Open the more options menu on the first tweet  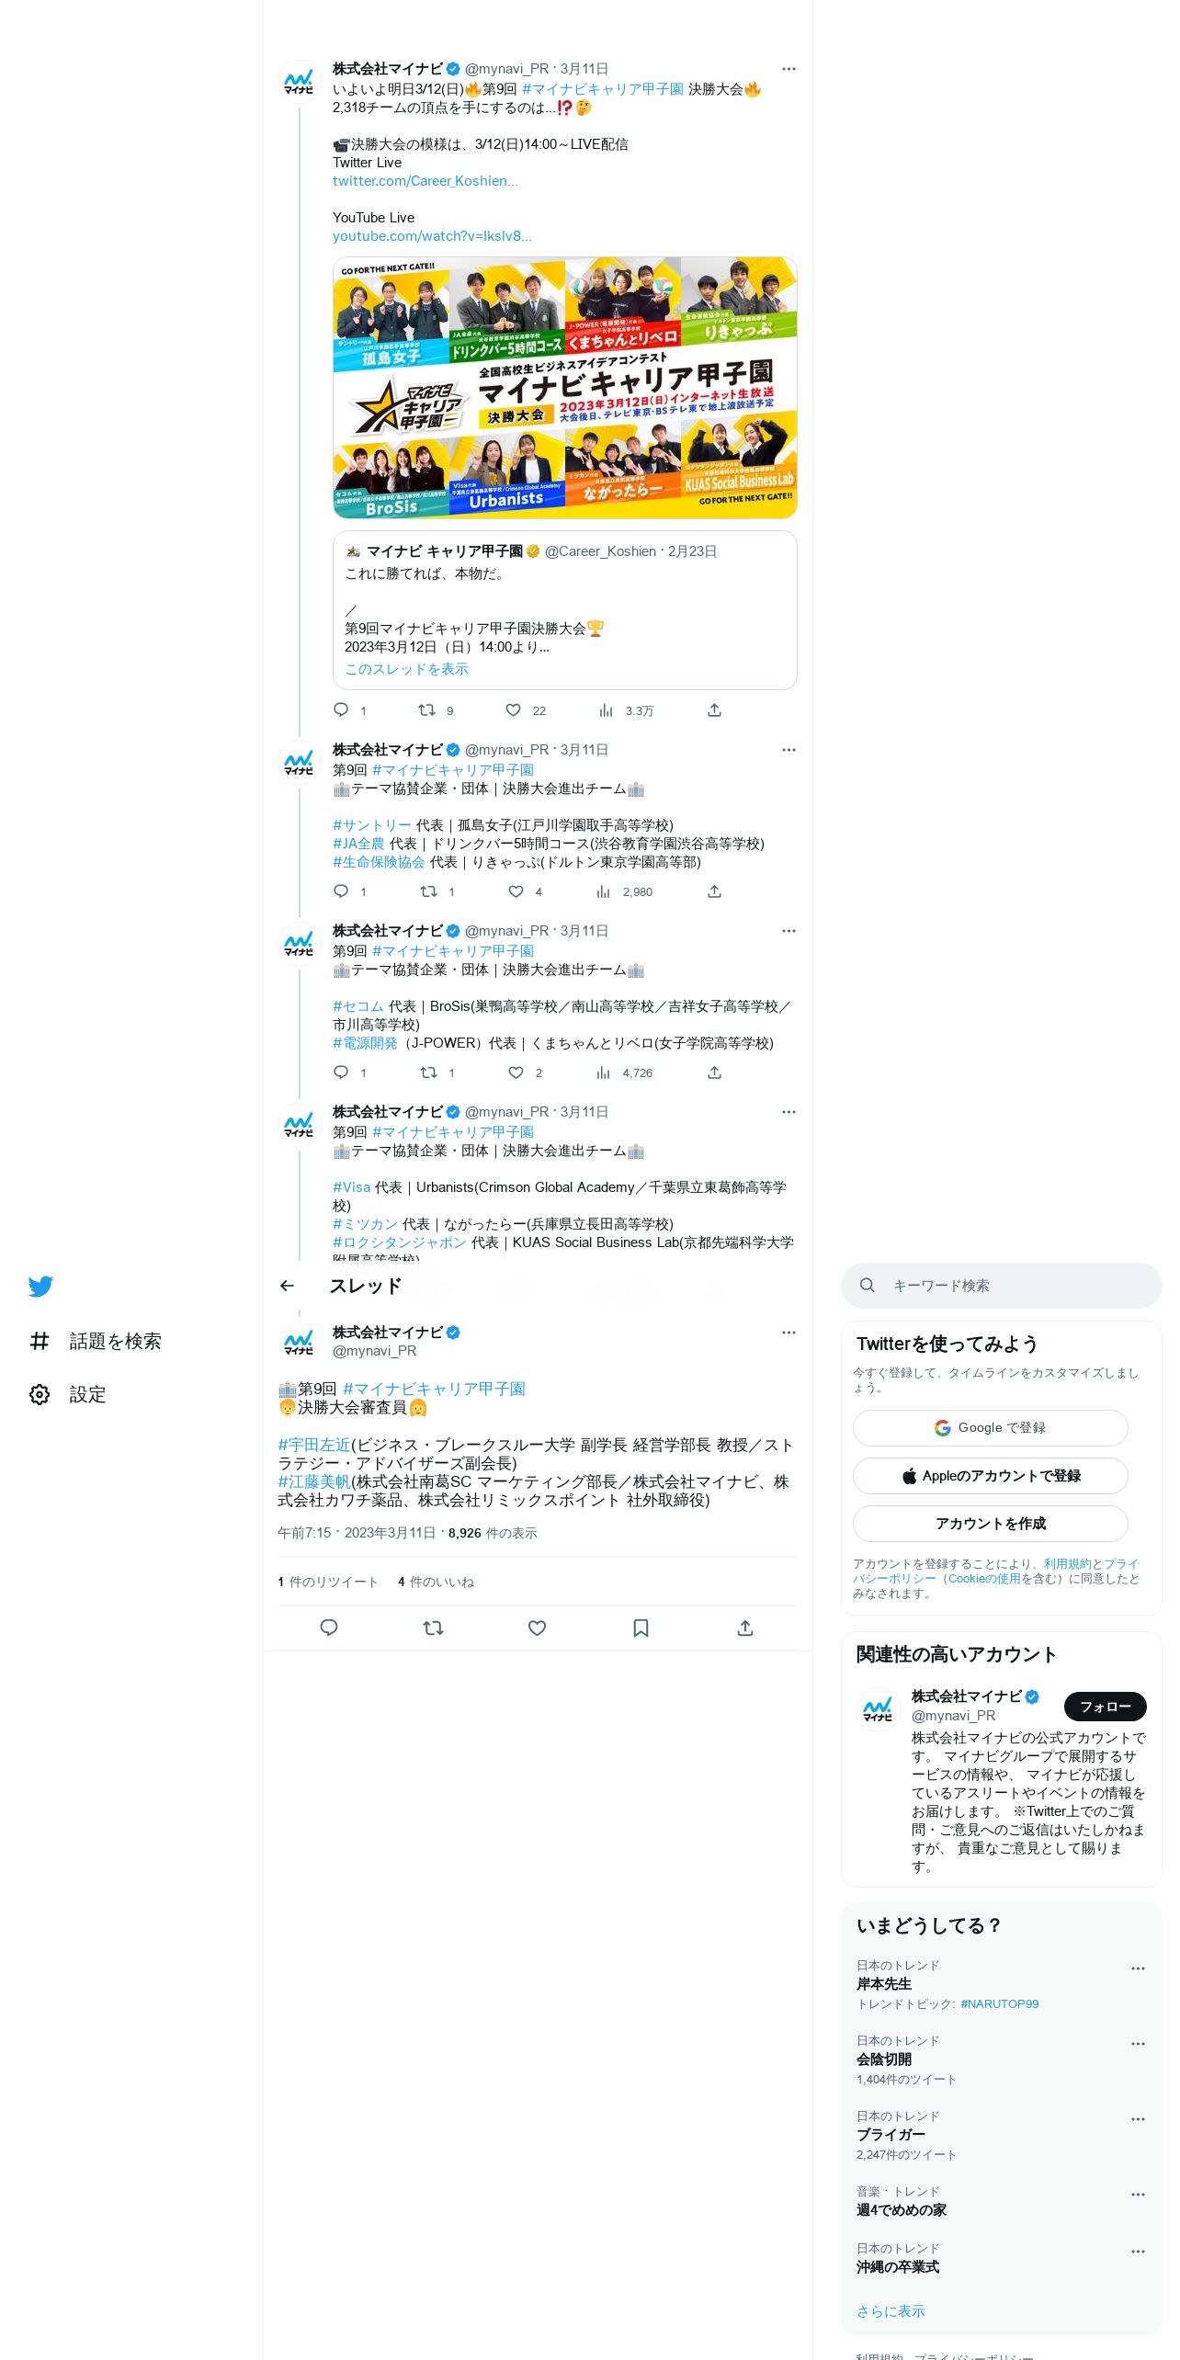click(x=789, y=69)
